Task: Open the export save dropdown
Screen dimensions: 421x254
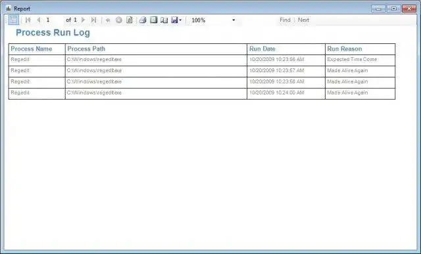Action: tap(176, 20)
